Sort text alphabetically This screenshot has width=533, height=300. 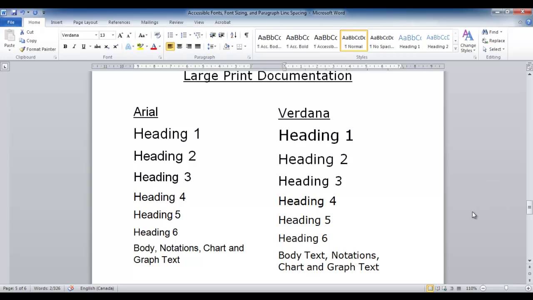[234, 35]
